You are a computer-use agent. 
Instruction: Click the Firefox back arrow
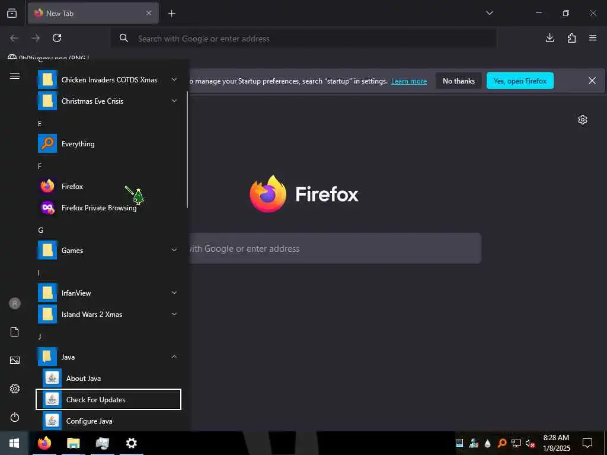click(x=14, y=38)
